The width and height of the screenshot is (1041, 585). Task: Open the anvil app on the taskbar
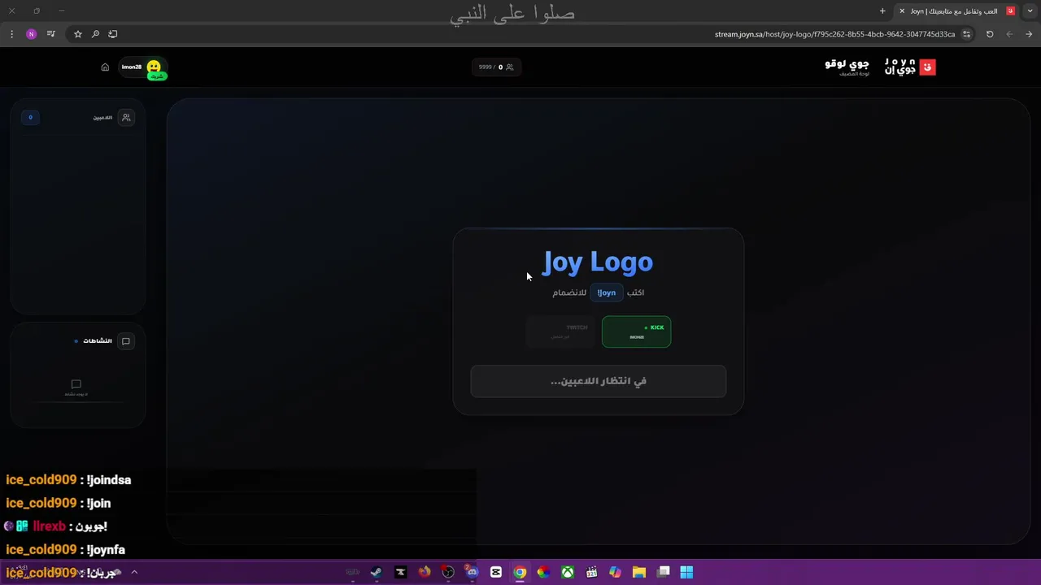400,572
